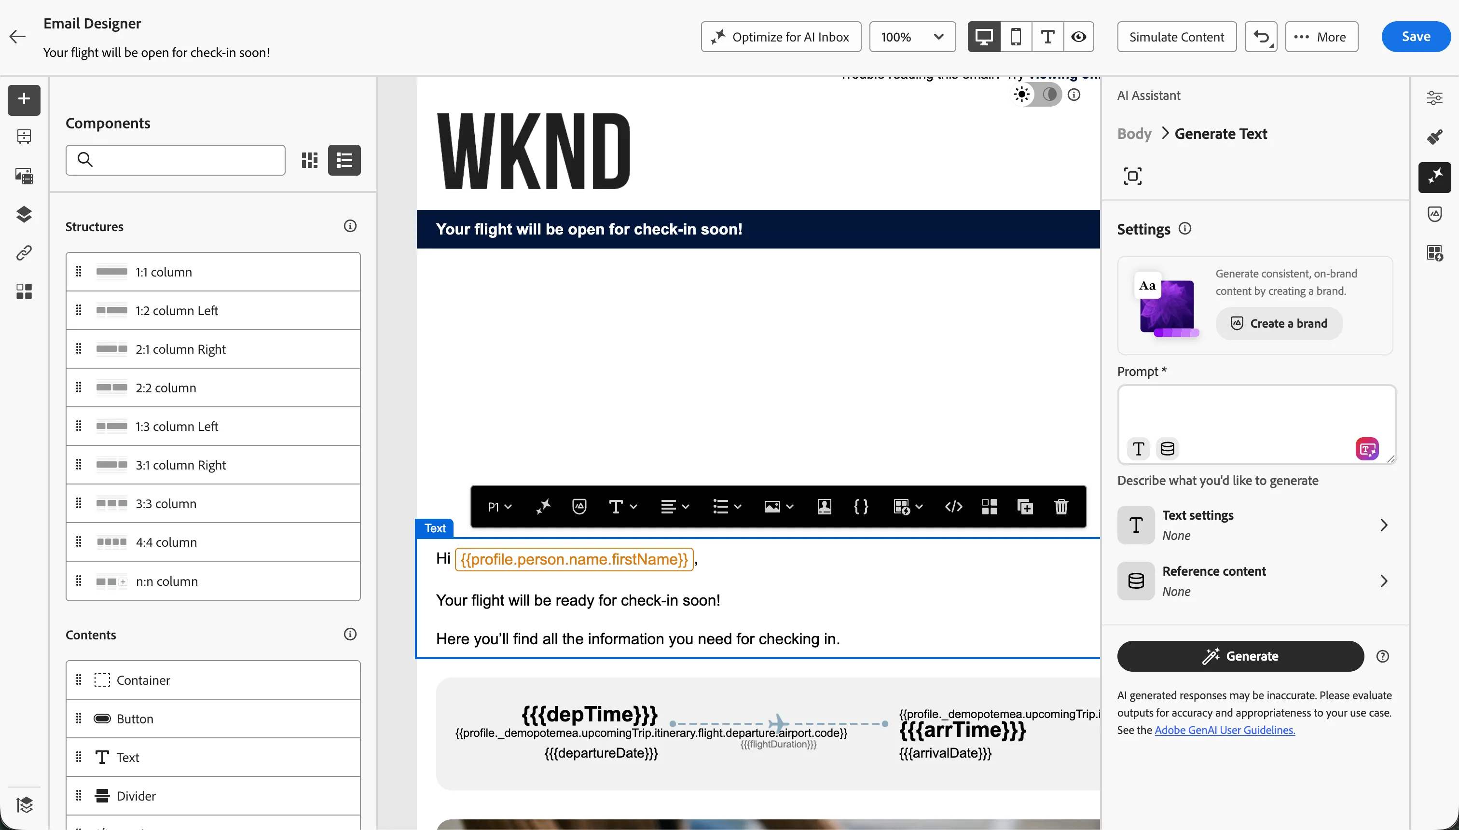1459x830 pixels.
Task: Click the asset picker toolbar icon
Action: pyautogui.click(x=824, y=507)
